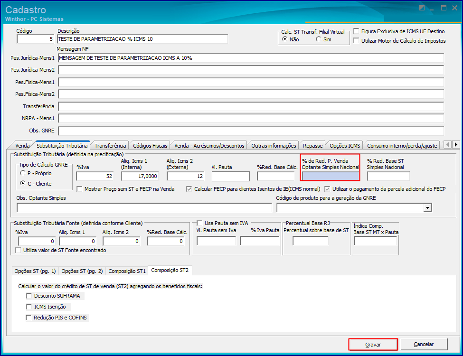463x356 pixels.
Task: Click the ST Fonte Aliq. Icms 2 field
Action: click(x=121, y=241)
